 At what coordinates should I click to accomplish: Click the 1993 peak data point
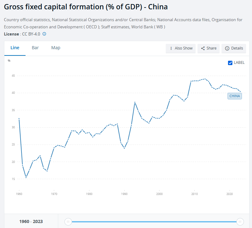pyautogui.click(x=135, y=102)
